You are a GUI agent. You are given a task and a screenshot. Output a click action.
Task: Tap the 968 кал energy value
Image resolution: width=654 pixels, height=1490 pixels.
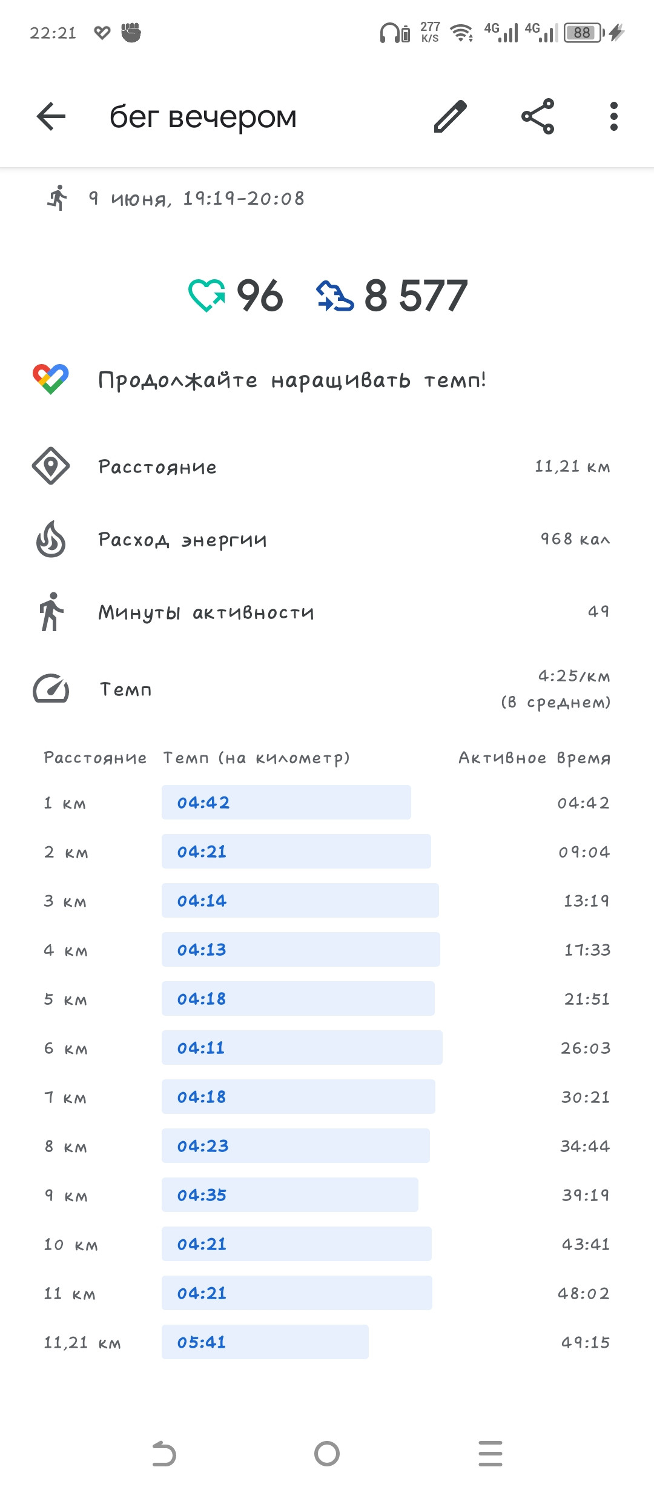point(575,539)
